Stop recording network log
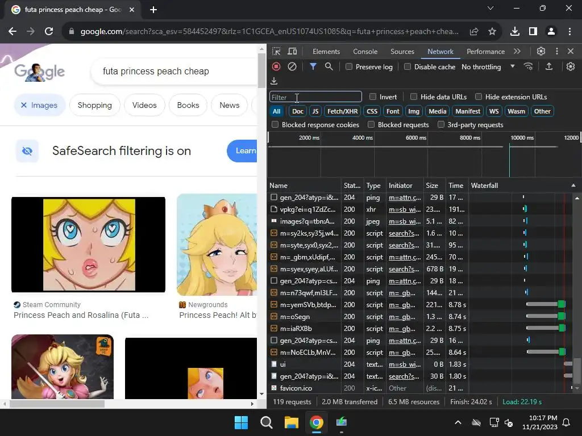The width and height of the screenshot is (582, 436). tap(276, 67)
